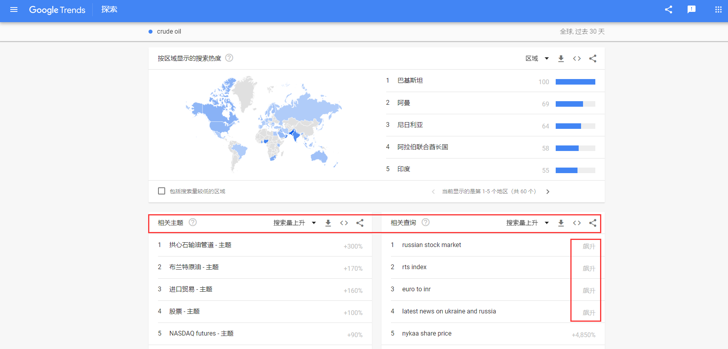Open the Google apps grid
Screen dimensions: 728x349
pyautogui.click(x=718, y=9)
